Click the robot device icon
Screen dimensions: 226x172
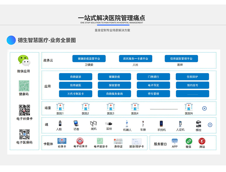coord(127,124)
